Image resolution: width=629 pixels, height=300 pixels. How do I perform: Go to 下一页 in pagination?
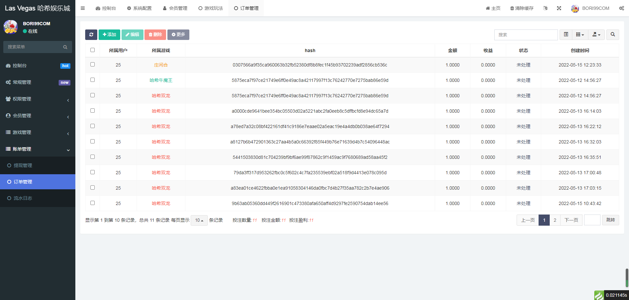tap(571, 220)
